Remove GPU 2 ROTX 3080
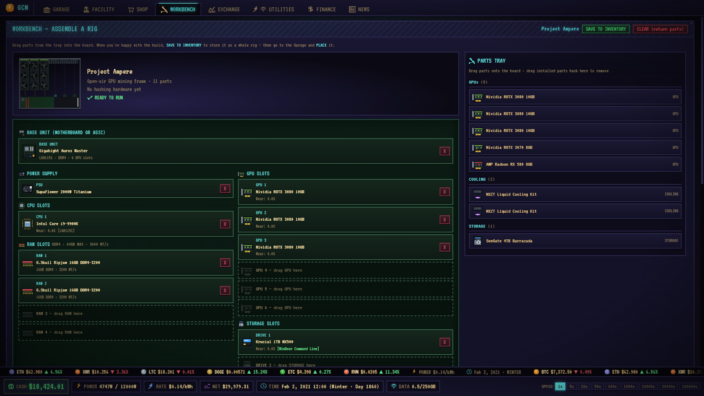 (445, 220)
